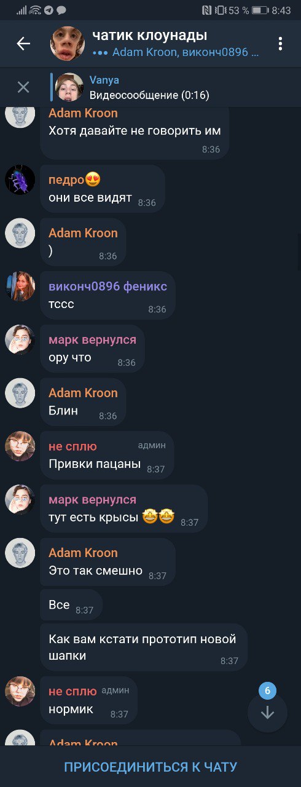Tap the back arrow in chat header
The image size is (301, 787).
[x=23, y=44]
